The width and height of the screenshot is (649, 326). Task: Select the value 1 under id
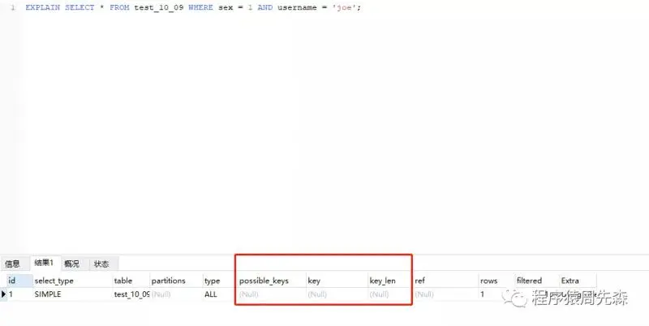[19, 294]
